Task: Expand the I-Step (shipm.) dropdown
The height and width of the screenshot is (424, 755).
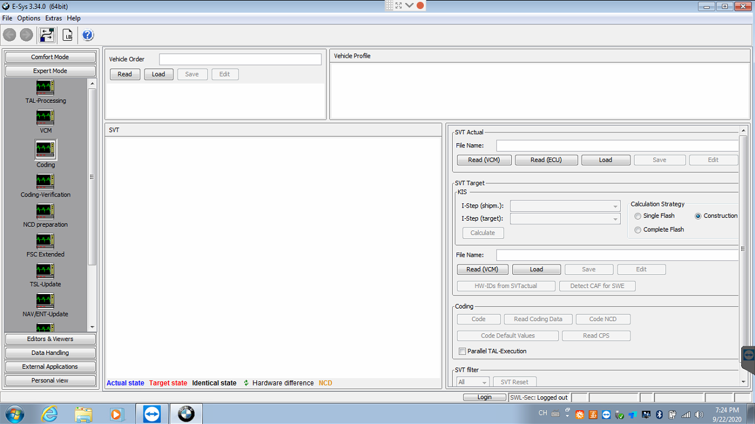Action: click(x=615, y=206)
